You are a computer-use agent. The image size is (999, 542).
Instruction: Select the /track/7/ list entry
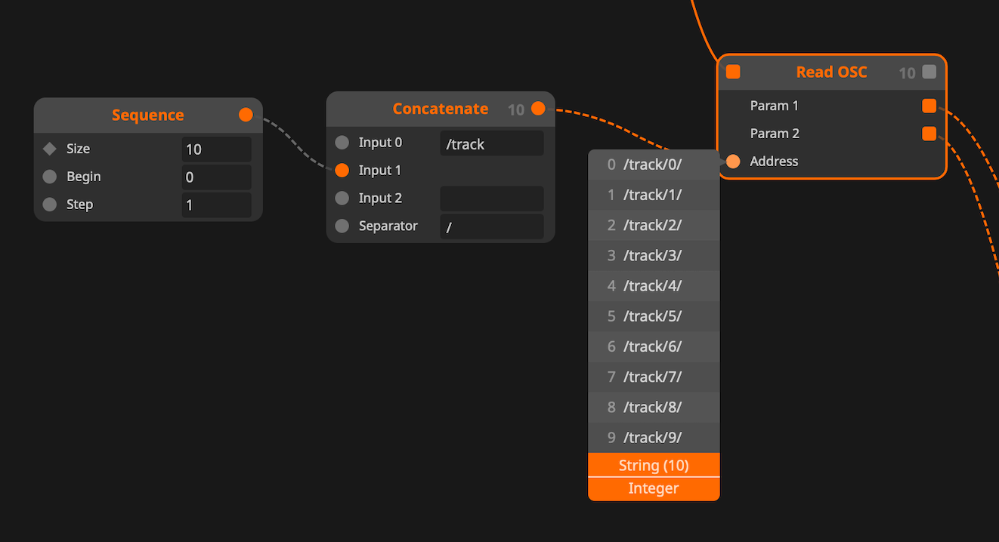point(654,377)
